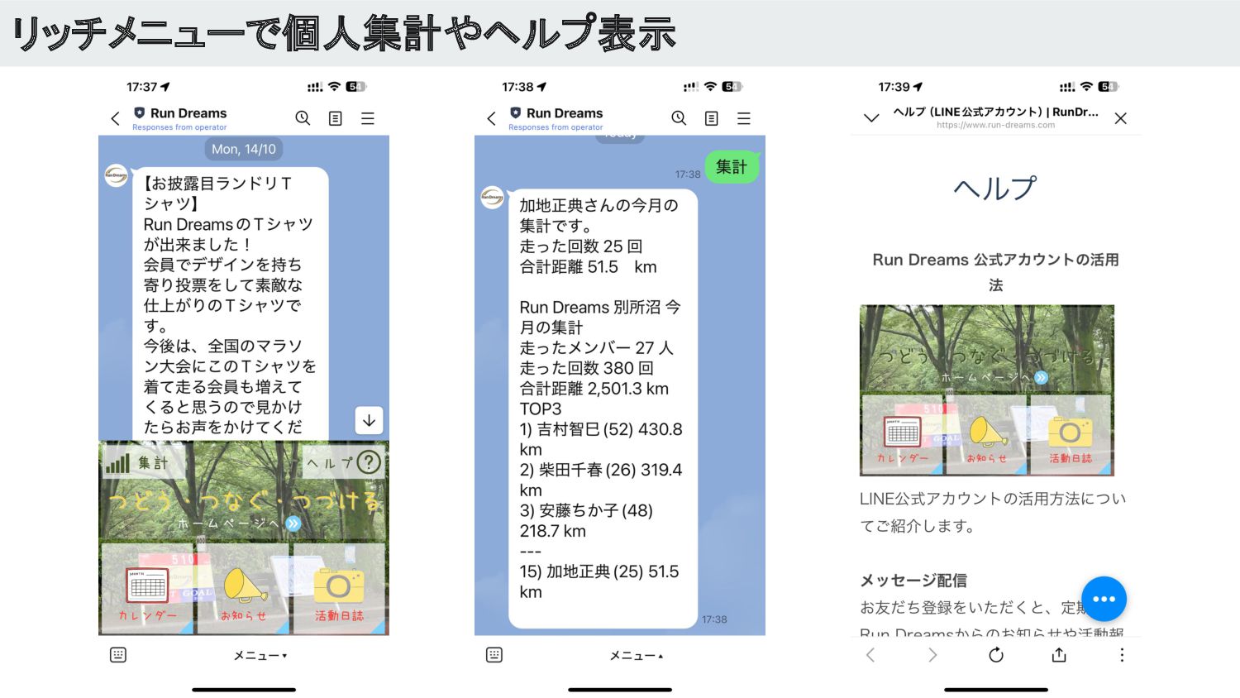Tap the scroll-to-bottom arrow in the 17:37 chat

369,420
